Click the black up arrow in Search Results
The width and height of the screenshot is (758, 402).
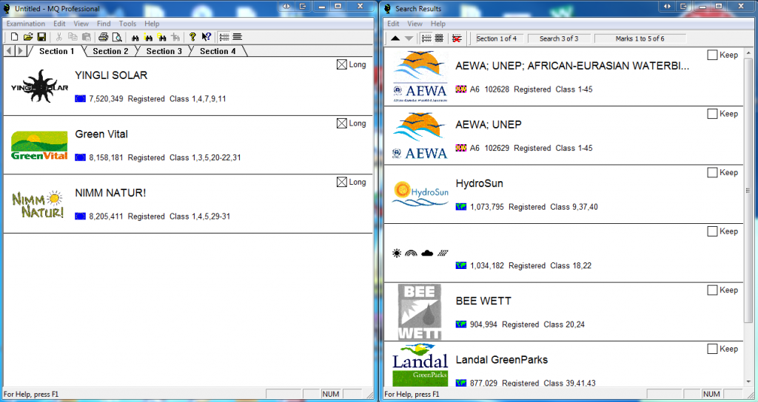tap(395, 38)
